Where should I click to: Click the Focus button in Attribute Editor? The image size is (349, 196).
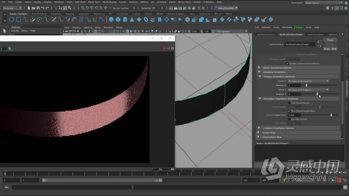(x=330, y=40)
